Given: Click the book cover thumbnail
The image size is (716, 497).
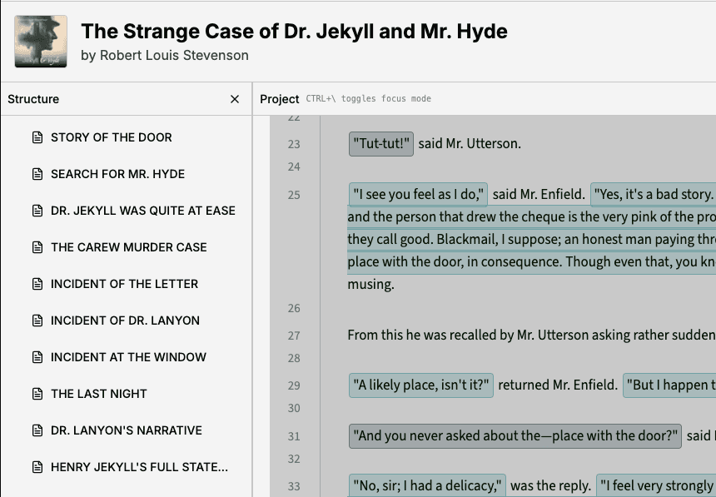Looking at the screenshot, I should pyautogui.click(x=40, y=40).
